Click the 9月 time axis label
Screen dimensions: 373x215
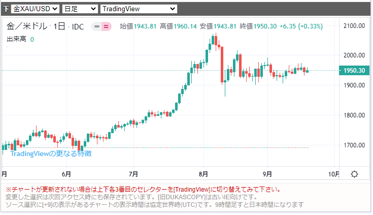click(267, 174)
